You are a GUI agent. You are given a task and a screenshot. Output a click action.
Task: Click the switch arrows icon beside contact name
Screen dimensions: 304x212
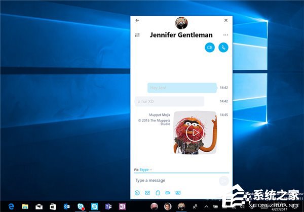137,35
